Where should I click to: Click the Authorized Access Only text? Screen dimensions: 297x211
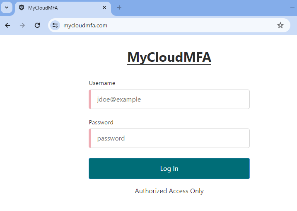coord(169,191)
